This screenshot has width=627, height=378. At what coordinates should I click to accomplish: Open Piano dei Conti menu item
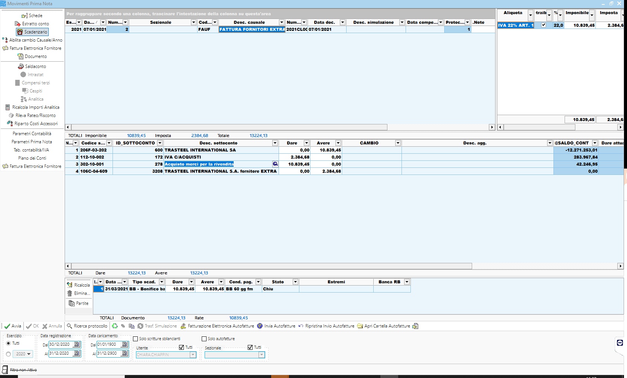click(32, 158)
